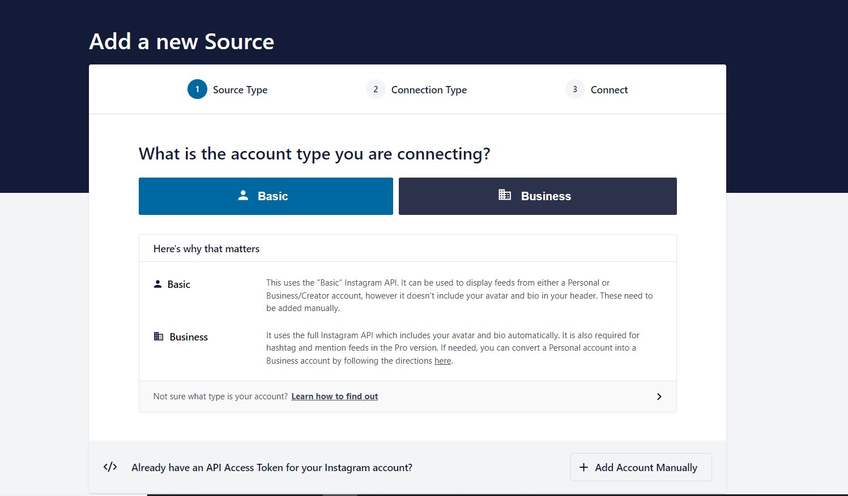848x496 pixels.
Task: Select the Basic icon beside its description row
Action: click(x=157, y=283)
